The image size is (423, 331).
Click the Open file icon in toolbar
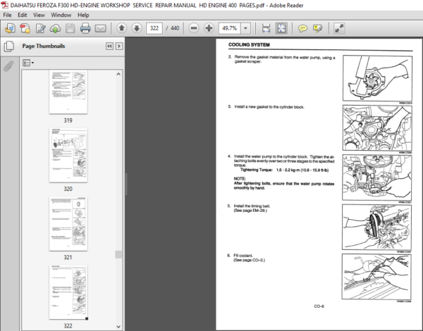(x=10, y=28)
